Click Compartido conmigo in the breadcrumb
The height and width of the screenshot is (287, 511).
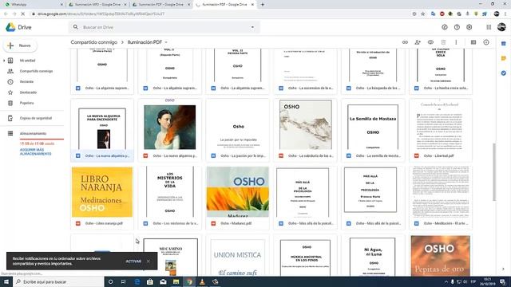point(94,42)
